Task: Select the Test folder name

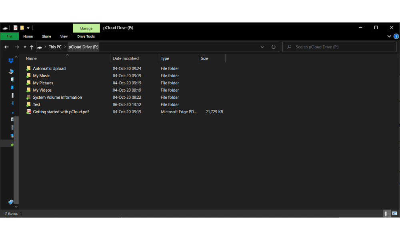Action: coord(36,104)
